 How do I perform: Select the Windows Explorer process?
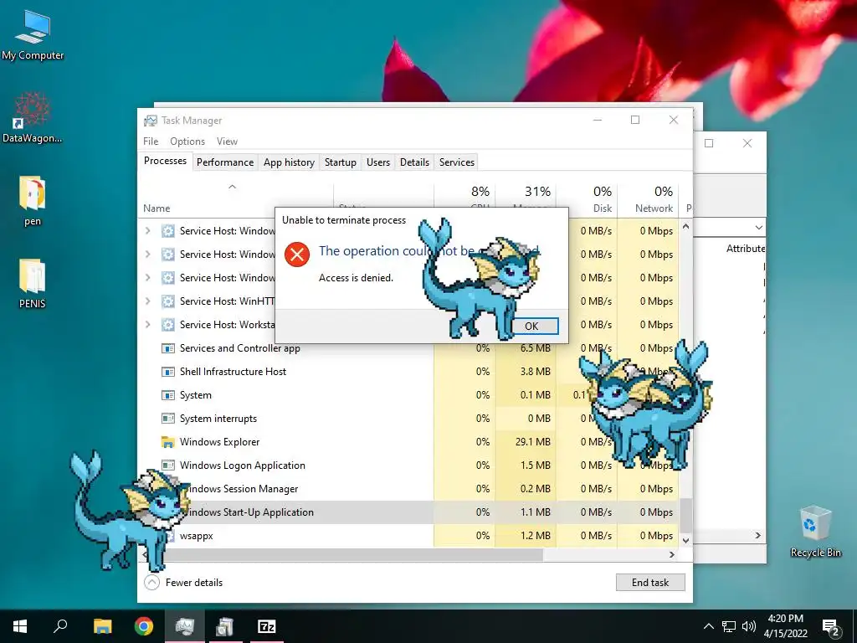(408, 442)
